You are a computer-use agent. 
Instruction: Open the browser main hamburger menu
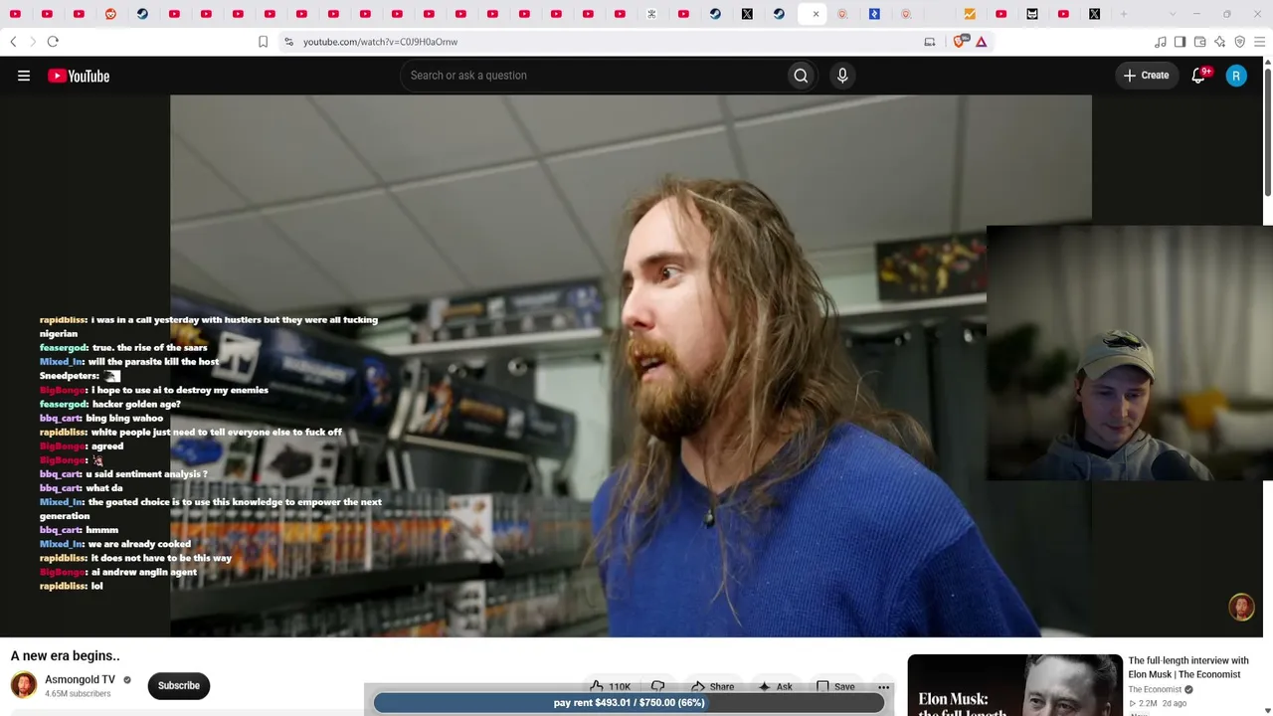tap(1259, 42)
